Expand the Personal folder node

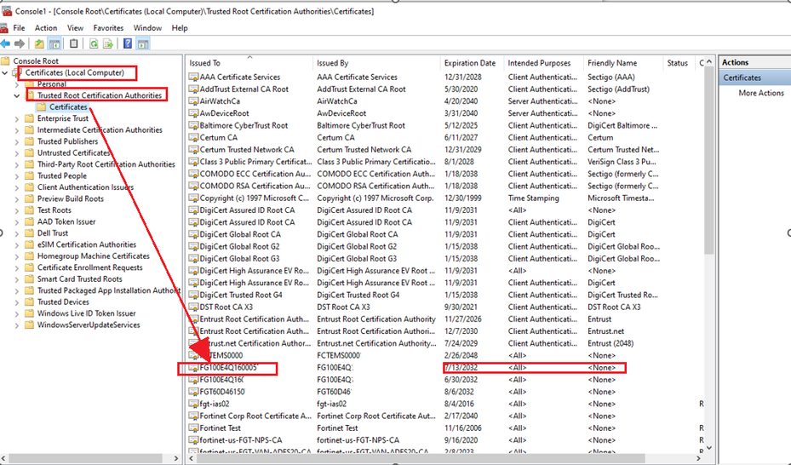click(18, 84)
